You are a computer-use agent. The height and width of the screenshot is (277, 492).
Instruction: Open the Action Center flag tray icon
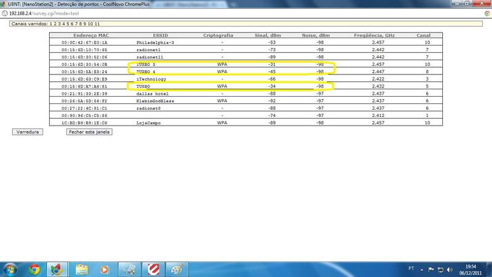click(431, 270)
